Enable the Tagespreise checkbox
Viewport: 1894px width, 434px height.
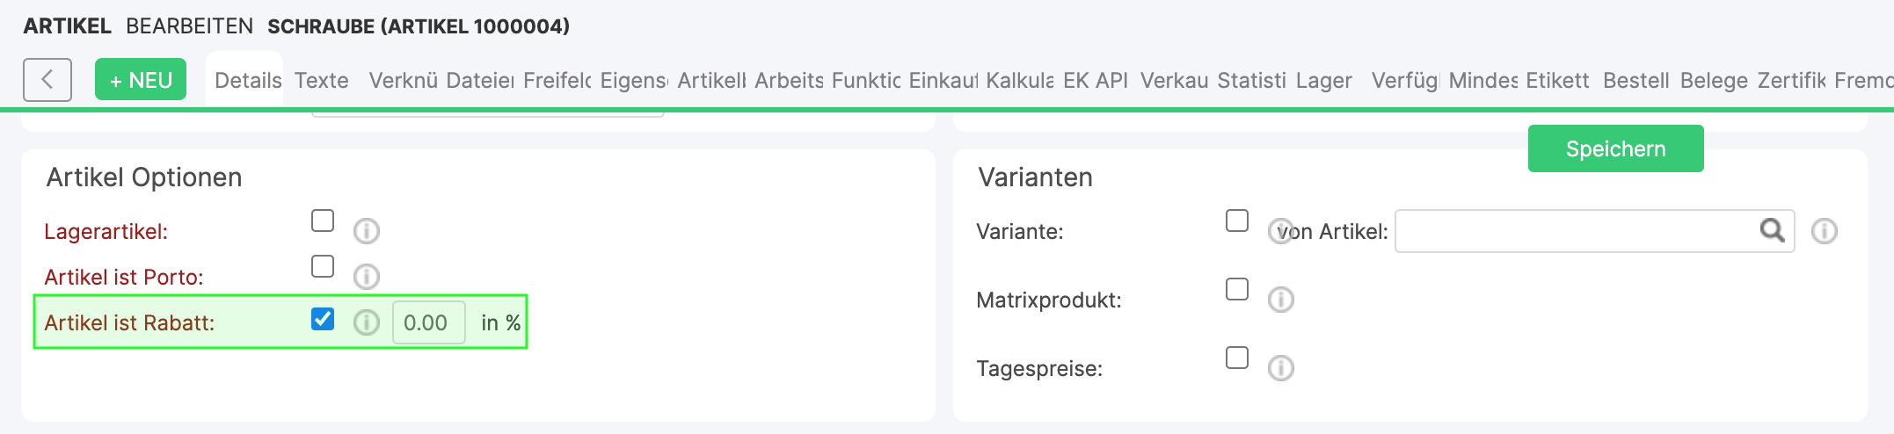pyautogui.click(x=1237, y=358)
